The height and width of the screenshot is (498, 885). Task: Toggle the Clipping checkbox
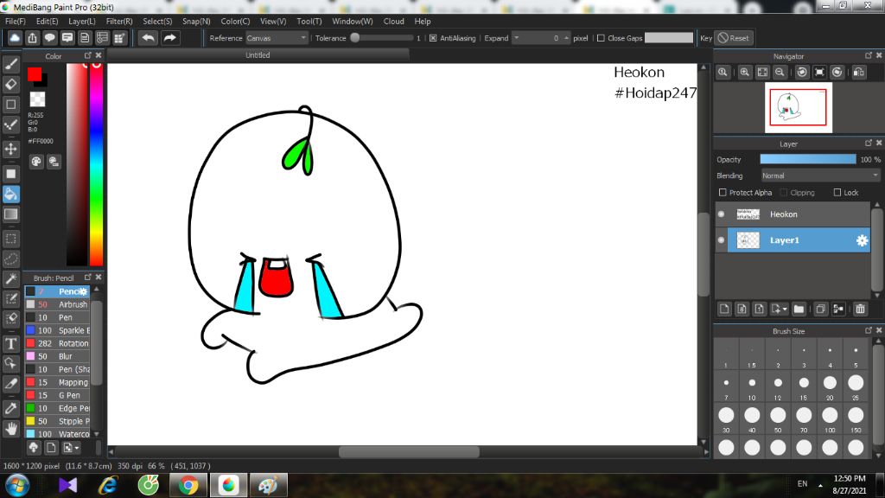coord(783,193)
